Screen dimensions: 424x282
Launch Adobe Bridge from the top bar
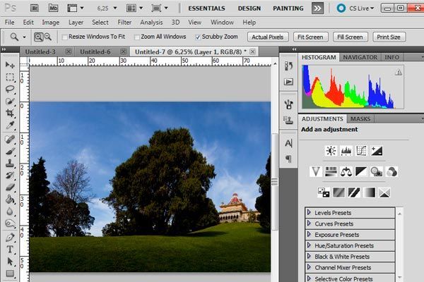[x=35, y=8]
